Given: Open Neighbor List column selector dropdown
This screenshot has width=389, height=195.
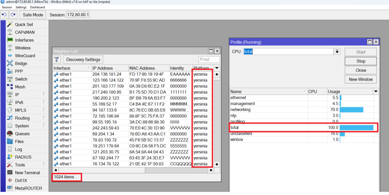Looking at the screenshot, I should click(x=217, y=68).
